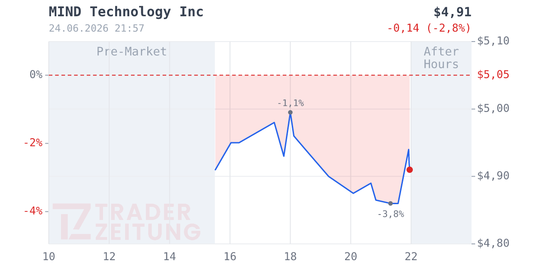Click the Pre-Market region label
Image resolution: width=542 pixels, height=271 pixels.
[132, 51]
